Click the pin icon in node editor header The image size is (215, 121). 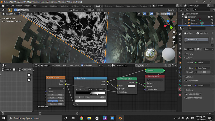click(x=147, y=65)
